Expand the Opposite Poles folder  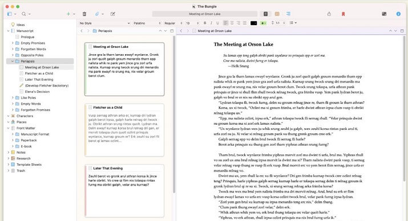[x=13, y=55]
